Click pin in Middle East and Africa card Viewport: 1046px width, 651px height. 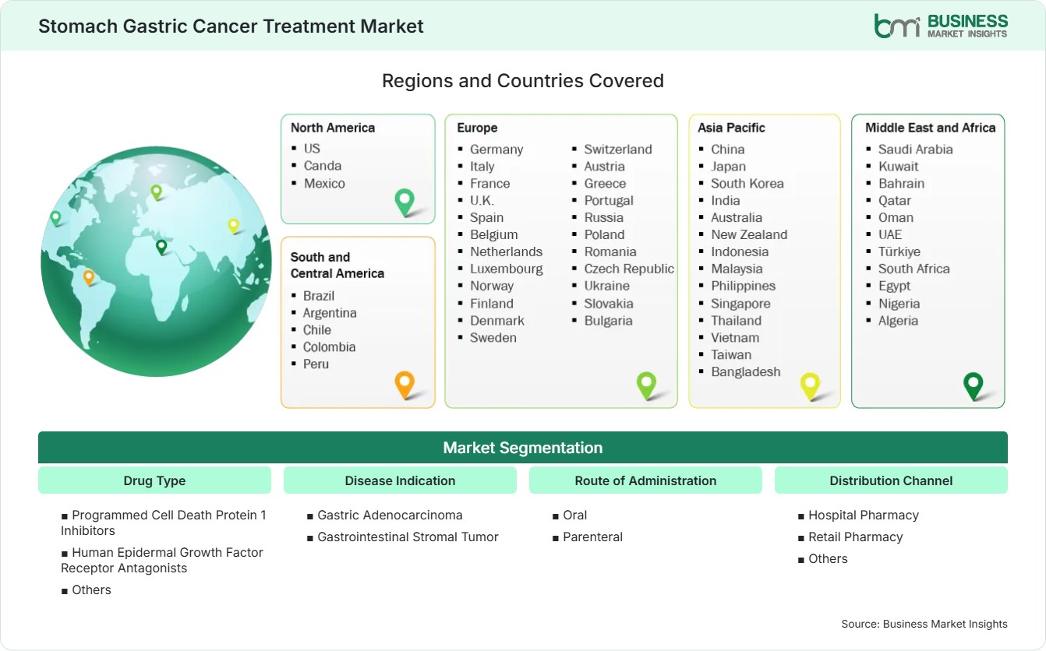(974, 385)
